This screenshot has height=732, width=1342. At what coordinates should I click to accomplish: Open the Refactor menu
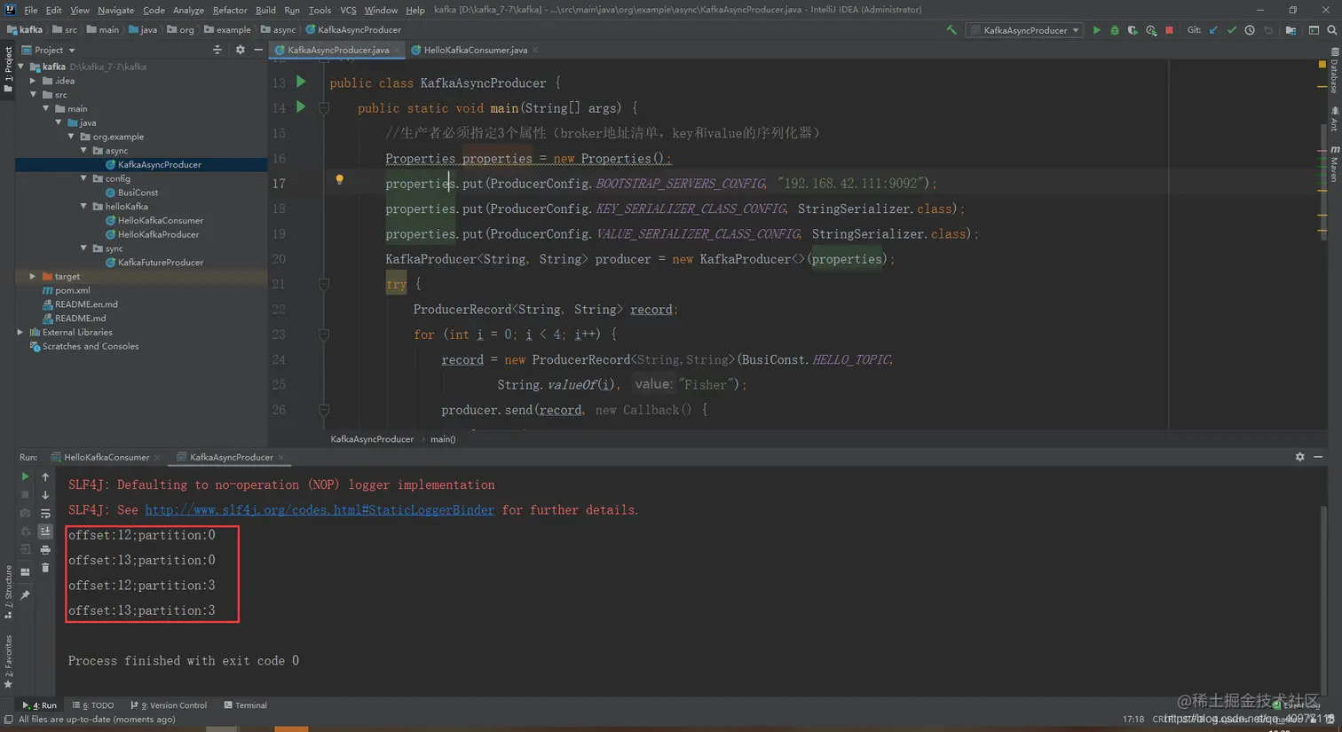click(230, 10)
